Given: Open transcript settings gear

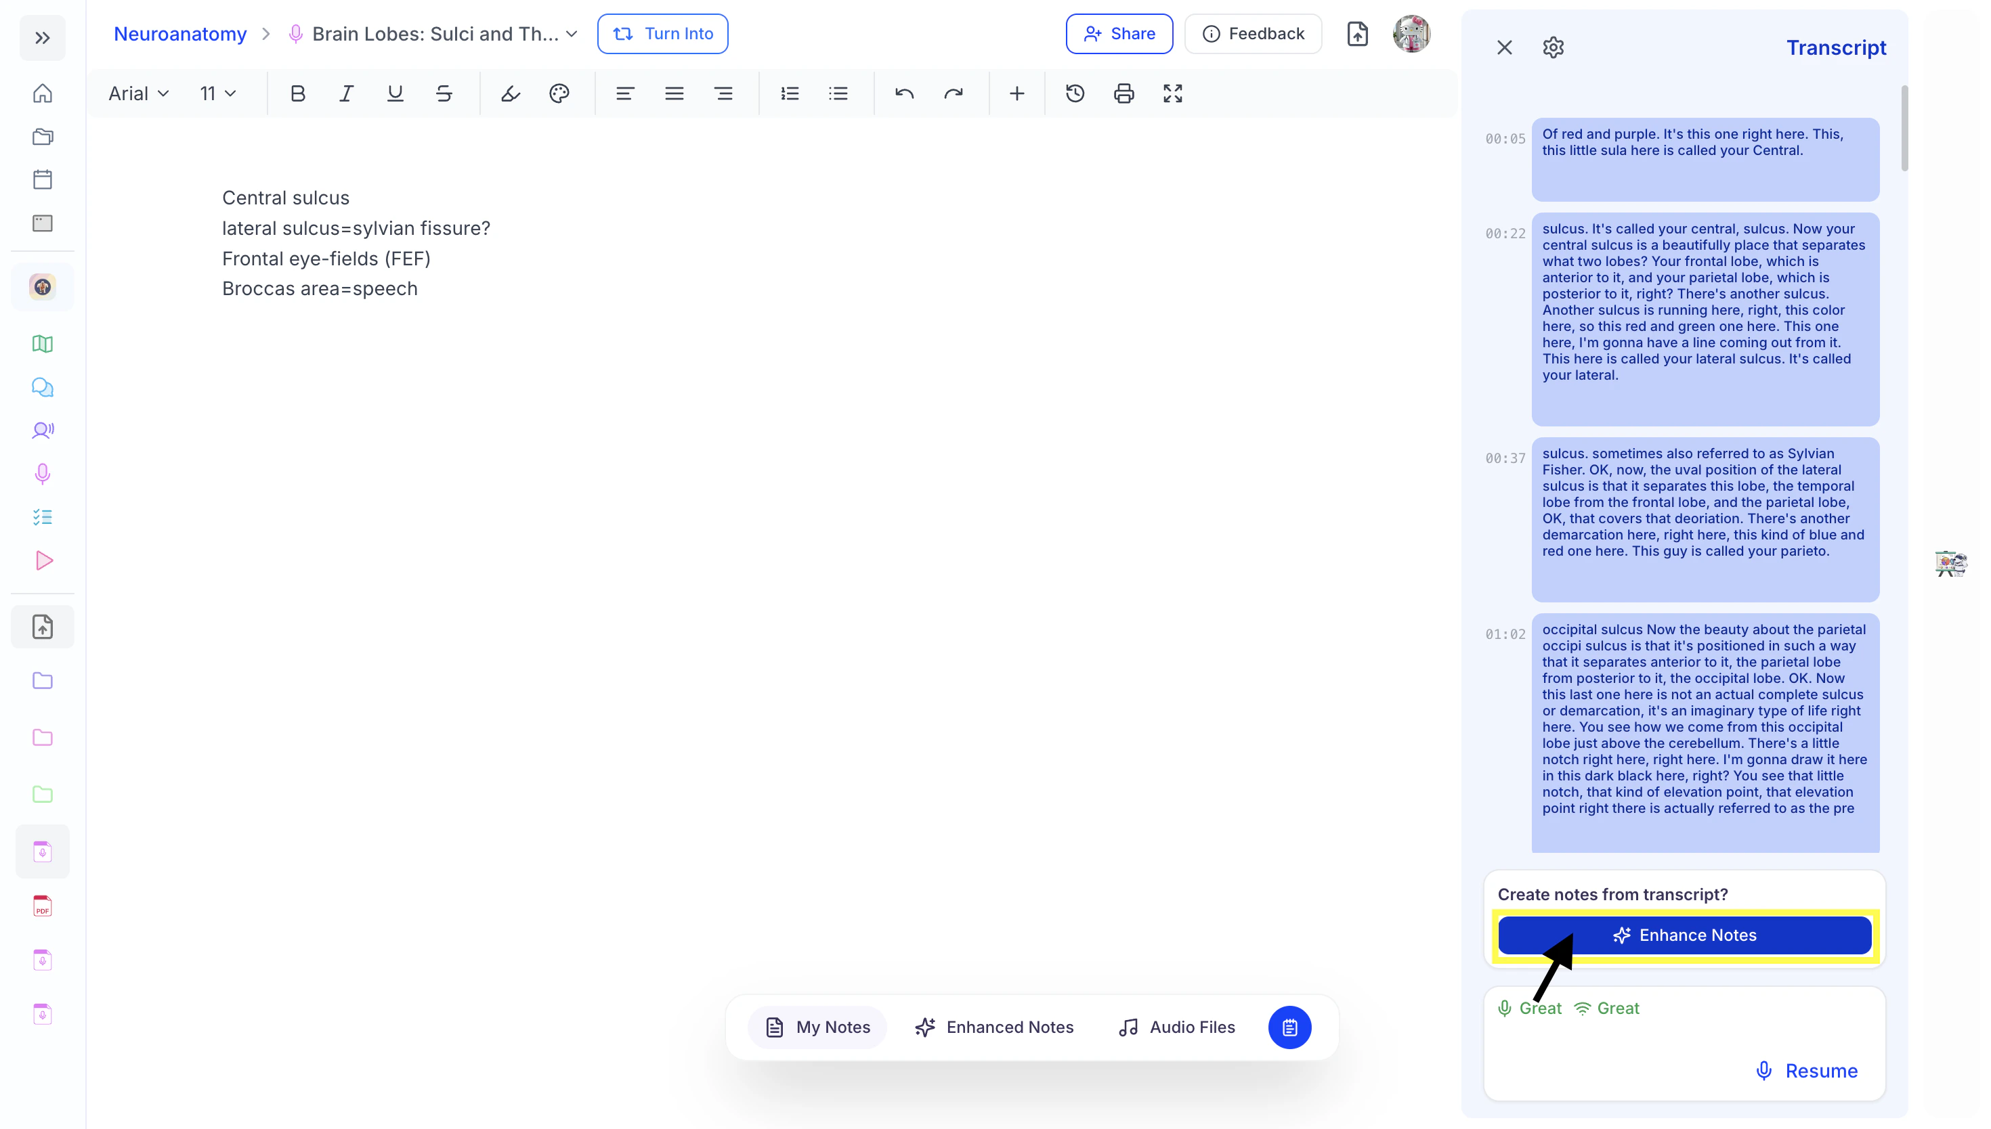Looking at the screenshot, I should click(1553, 48).
